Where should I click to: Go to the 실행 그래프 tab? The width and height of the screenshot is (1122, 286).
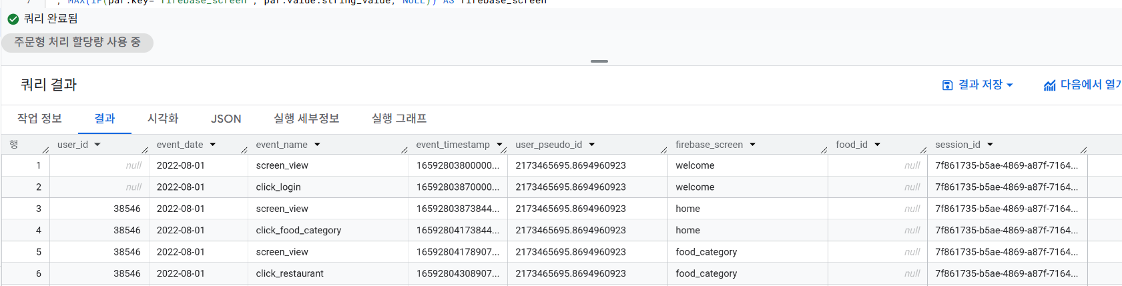coord(399,119)
